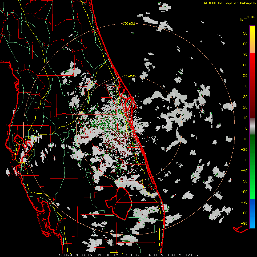Click the -20 value on velocity scale
Viewport: 257px width, 257px height.
pyautogui.click(x=244, y=150)
